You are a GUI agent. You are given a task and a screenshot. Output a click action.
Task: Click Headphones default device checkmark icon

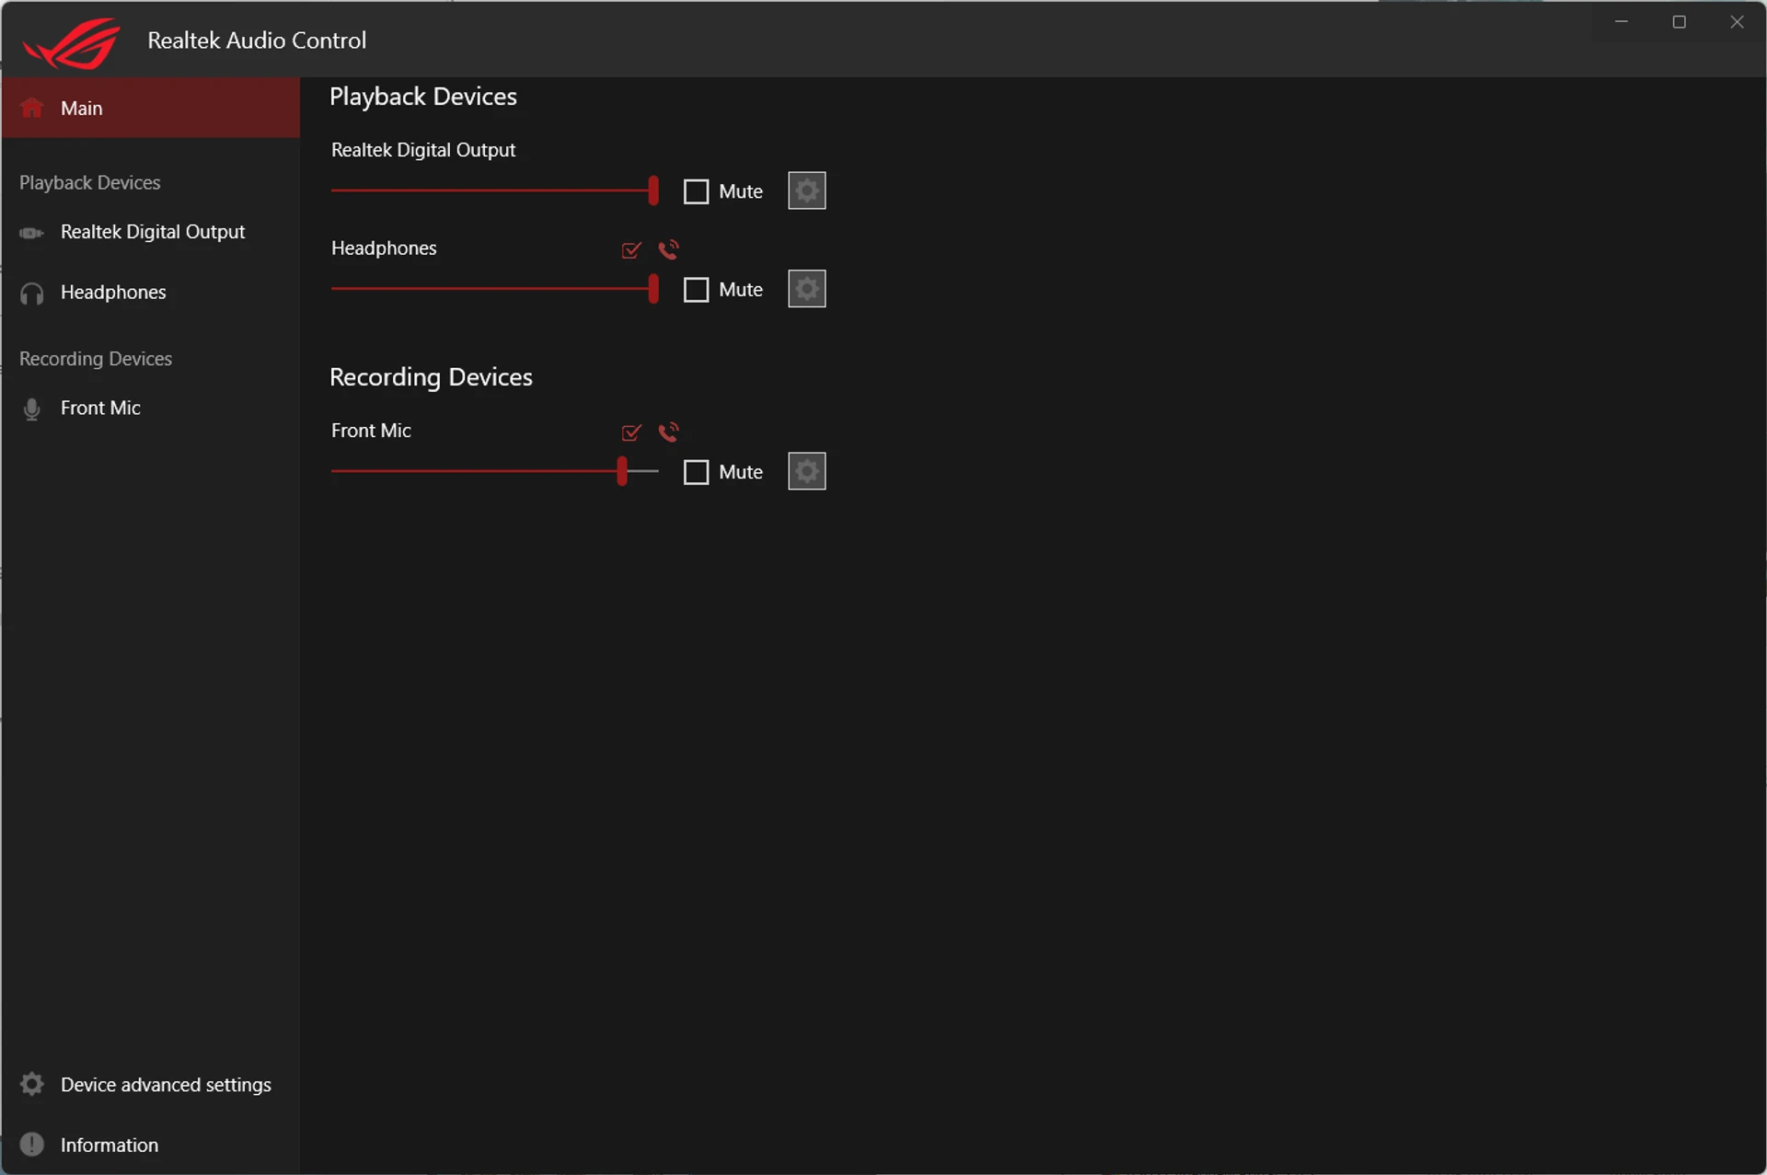631,249
